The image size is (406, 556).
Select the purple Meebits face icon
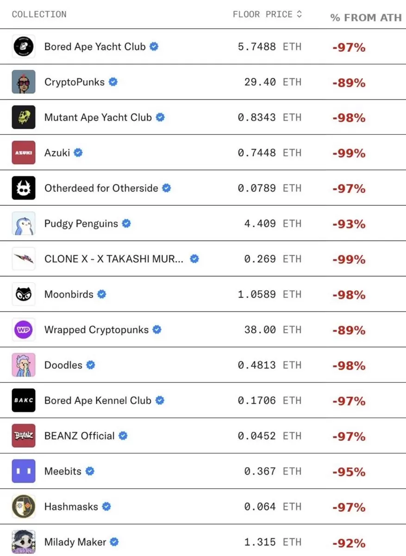23,471
